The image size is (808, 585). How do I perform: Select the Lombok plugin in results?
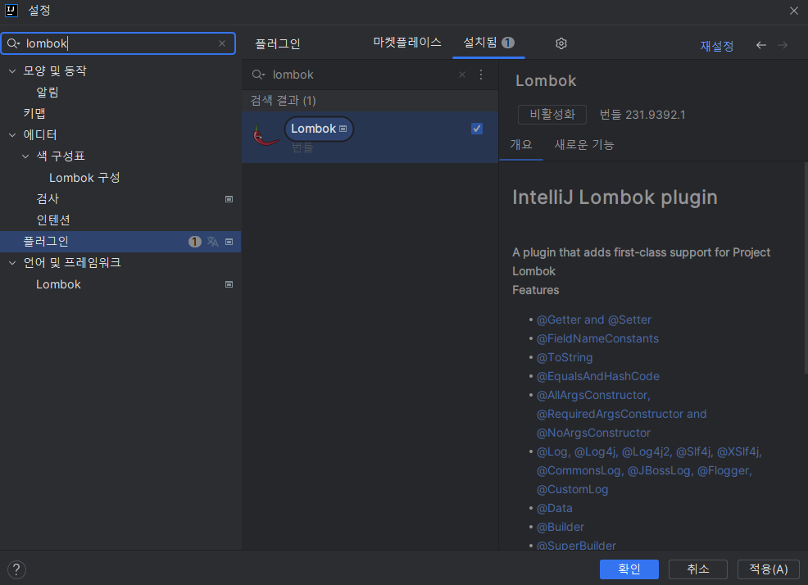(370, 137)
